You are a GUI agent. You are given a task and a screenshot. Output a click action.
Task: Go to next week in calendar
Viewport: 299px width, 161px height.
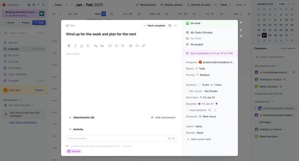[72, 5]
